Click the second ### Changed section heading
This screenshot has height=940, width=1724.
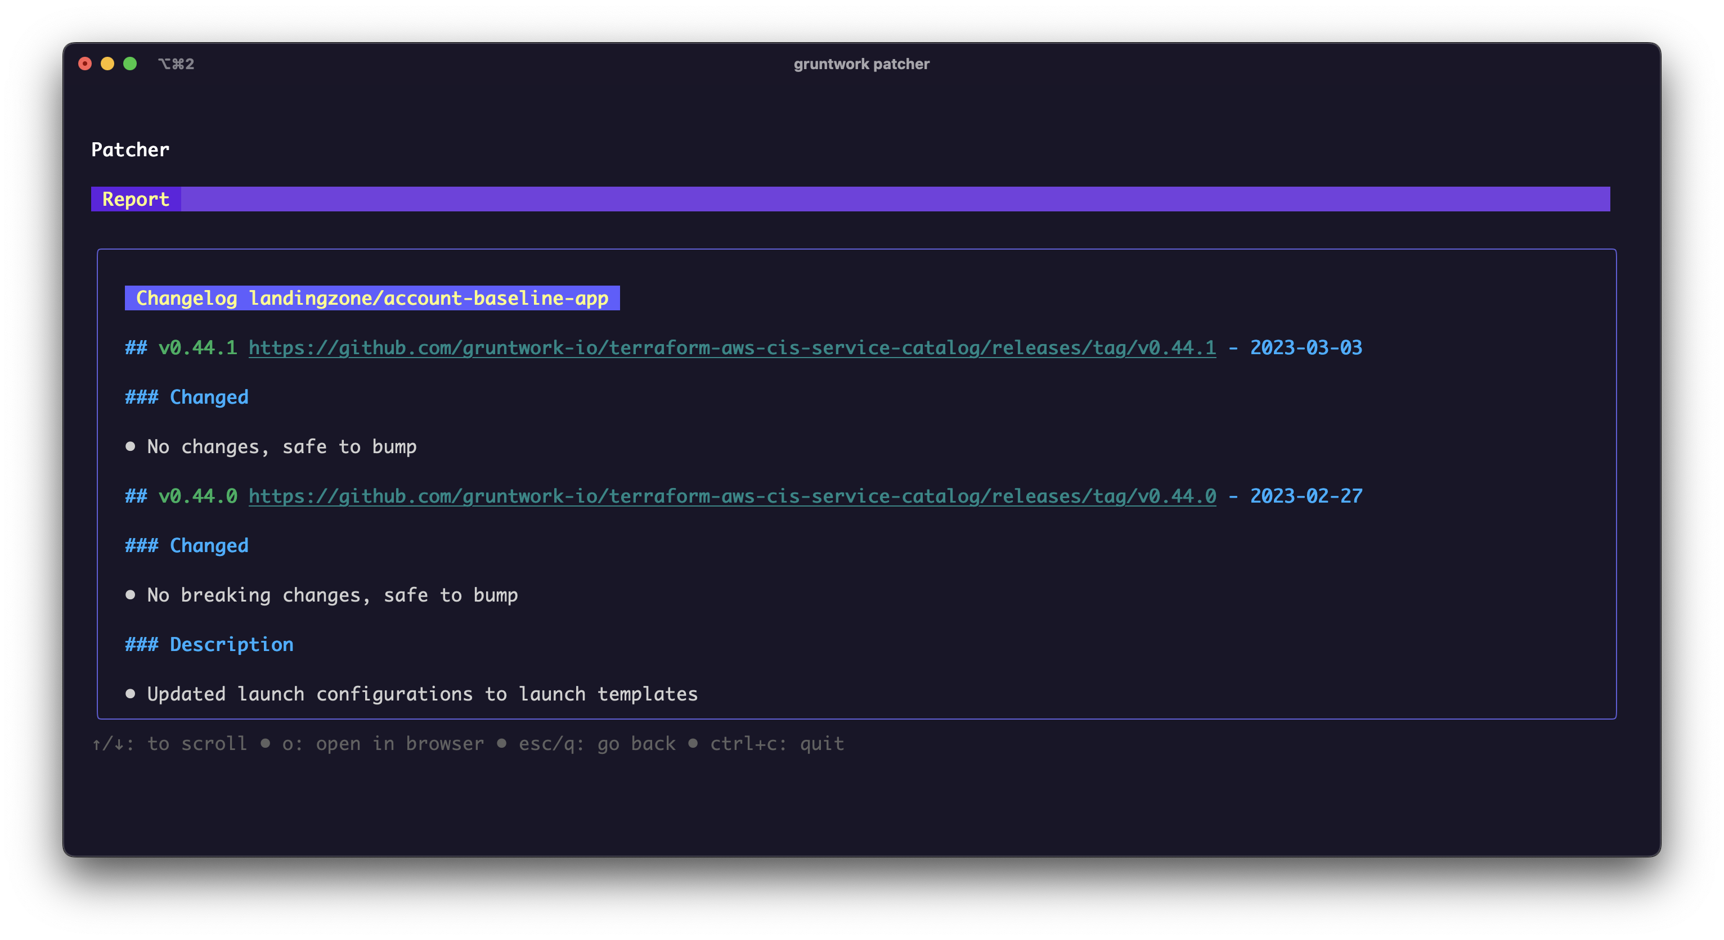(x=187, y=545)
